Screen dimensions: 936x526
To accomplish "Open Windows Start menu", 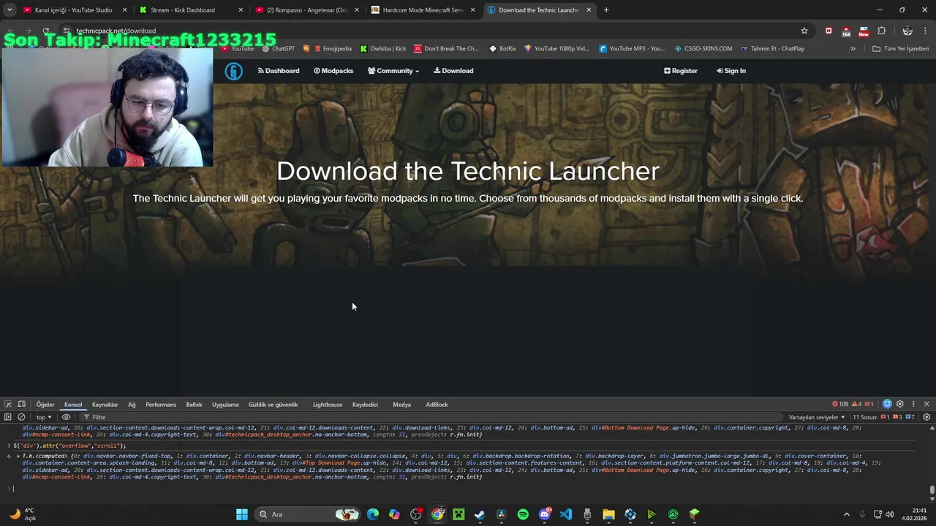I will coord(242,514).
